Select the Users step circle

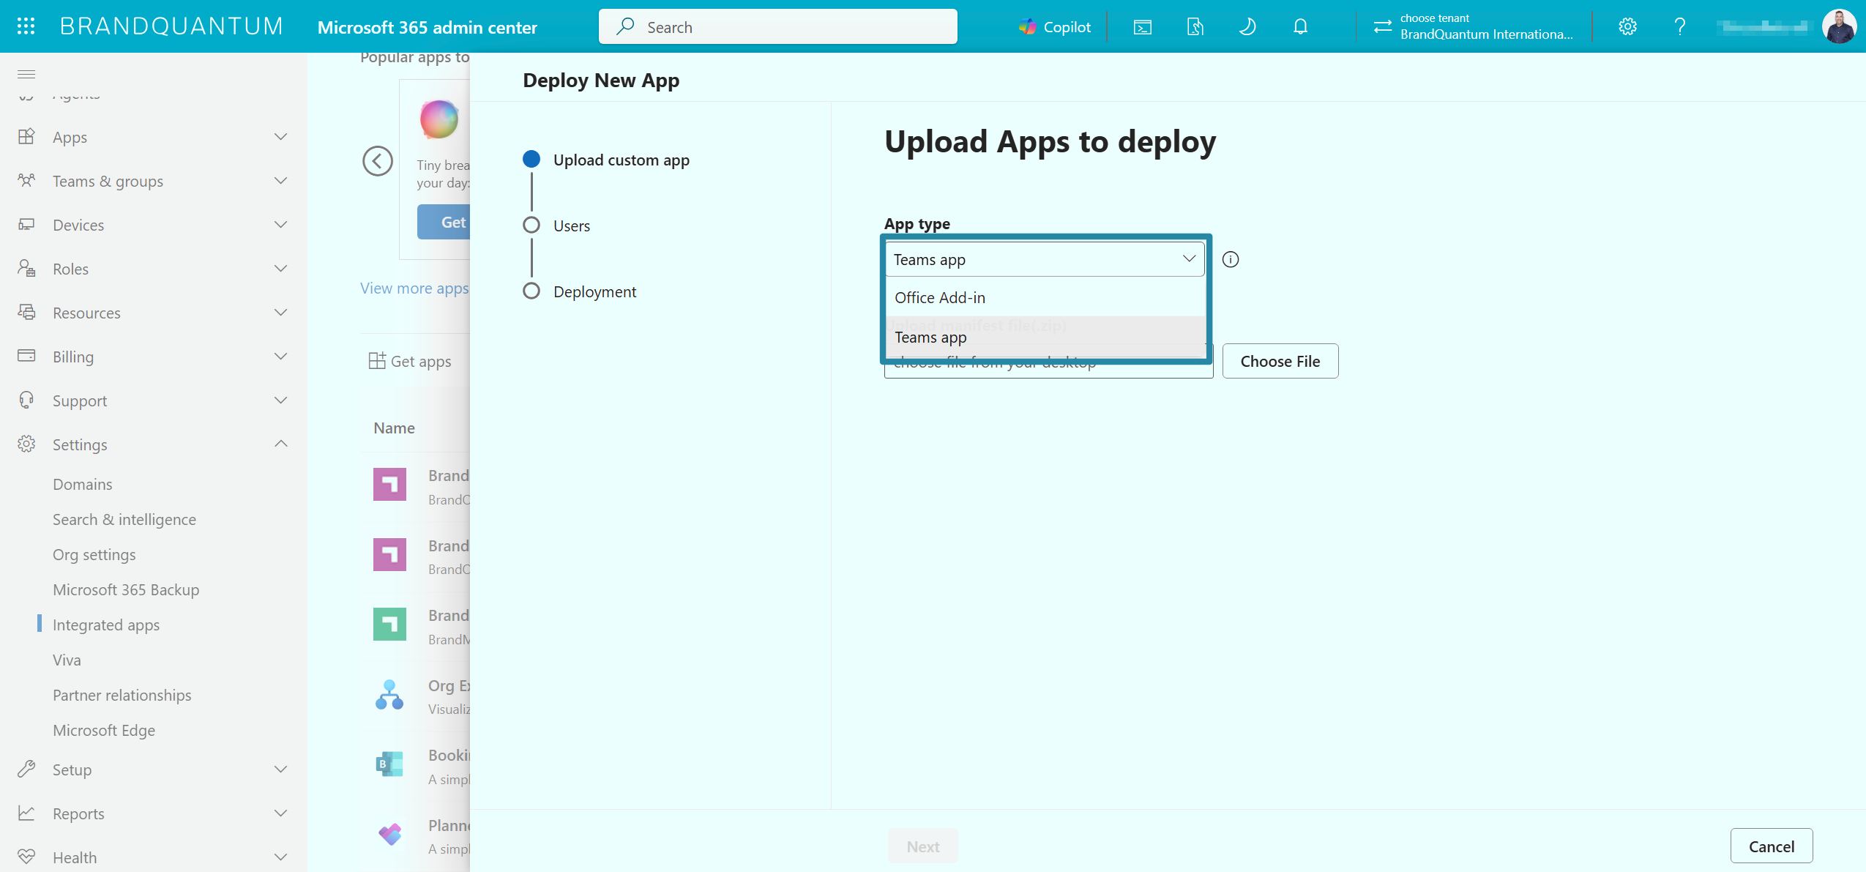(x=531, y=225)
